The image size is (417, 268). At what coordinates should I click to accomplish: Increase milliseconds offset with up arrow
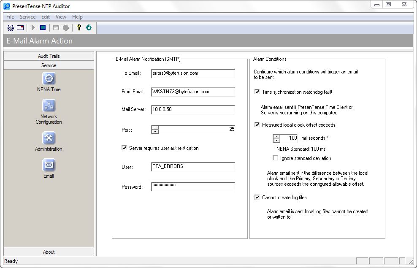pyautogui.click(x=276, y=136)
